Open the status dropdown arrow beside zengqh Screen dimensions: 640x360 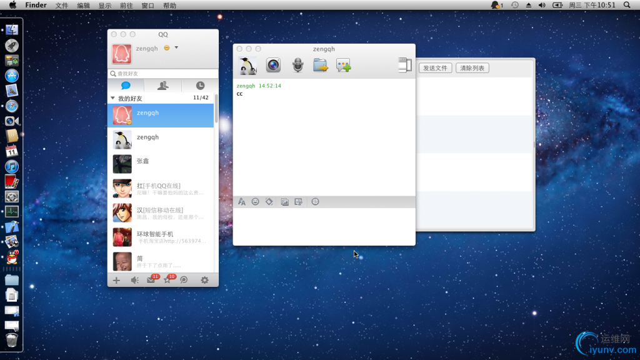tap(176, 47)
